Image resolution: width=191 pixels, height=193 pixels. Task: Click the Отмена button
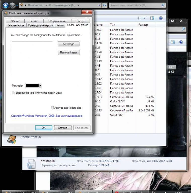63,128
